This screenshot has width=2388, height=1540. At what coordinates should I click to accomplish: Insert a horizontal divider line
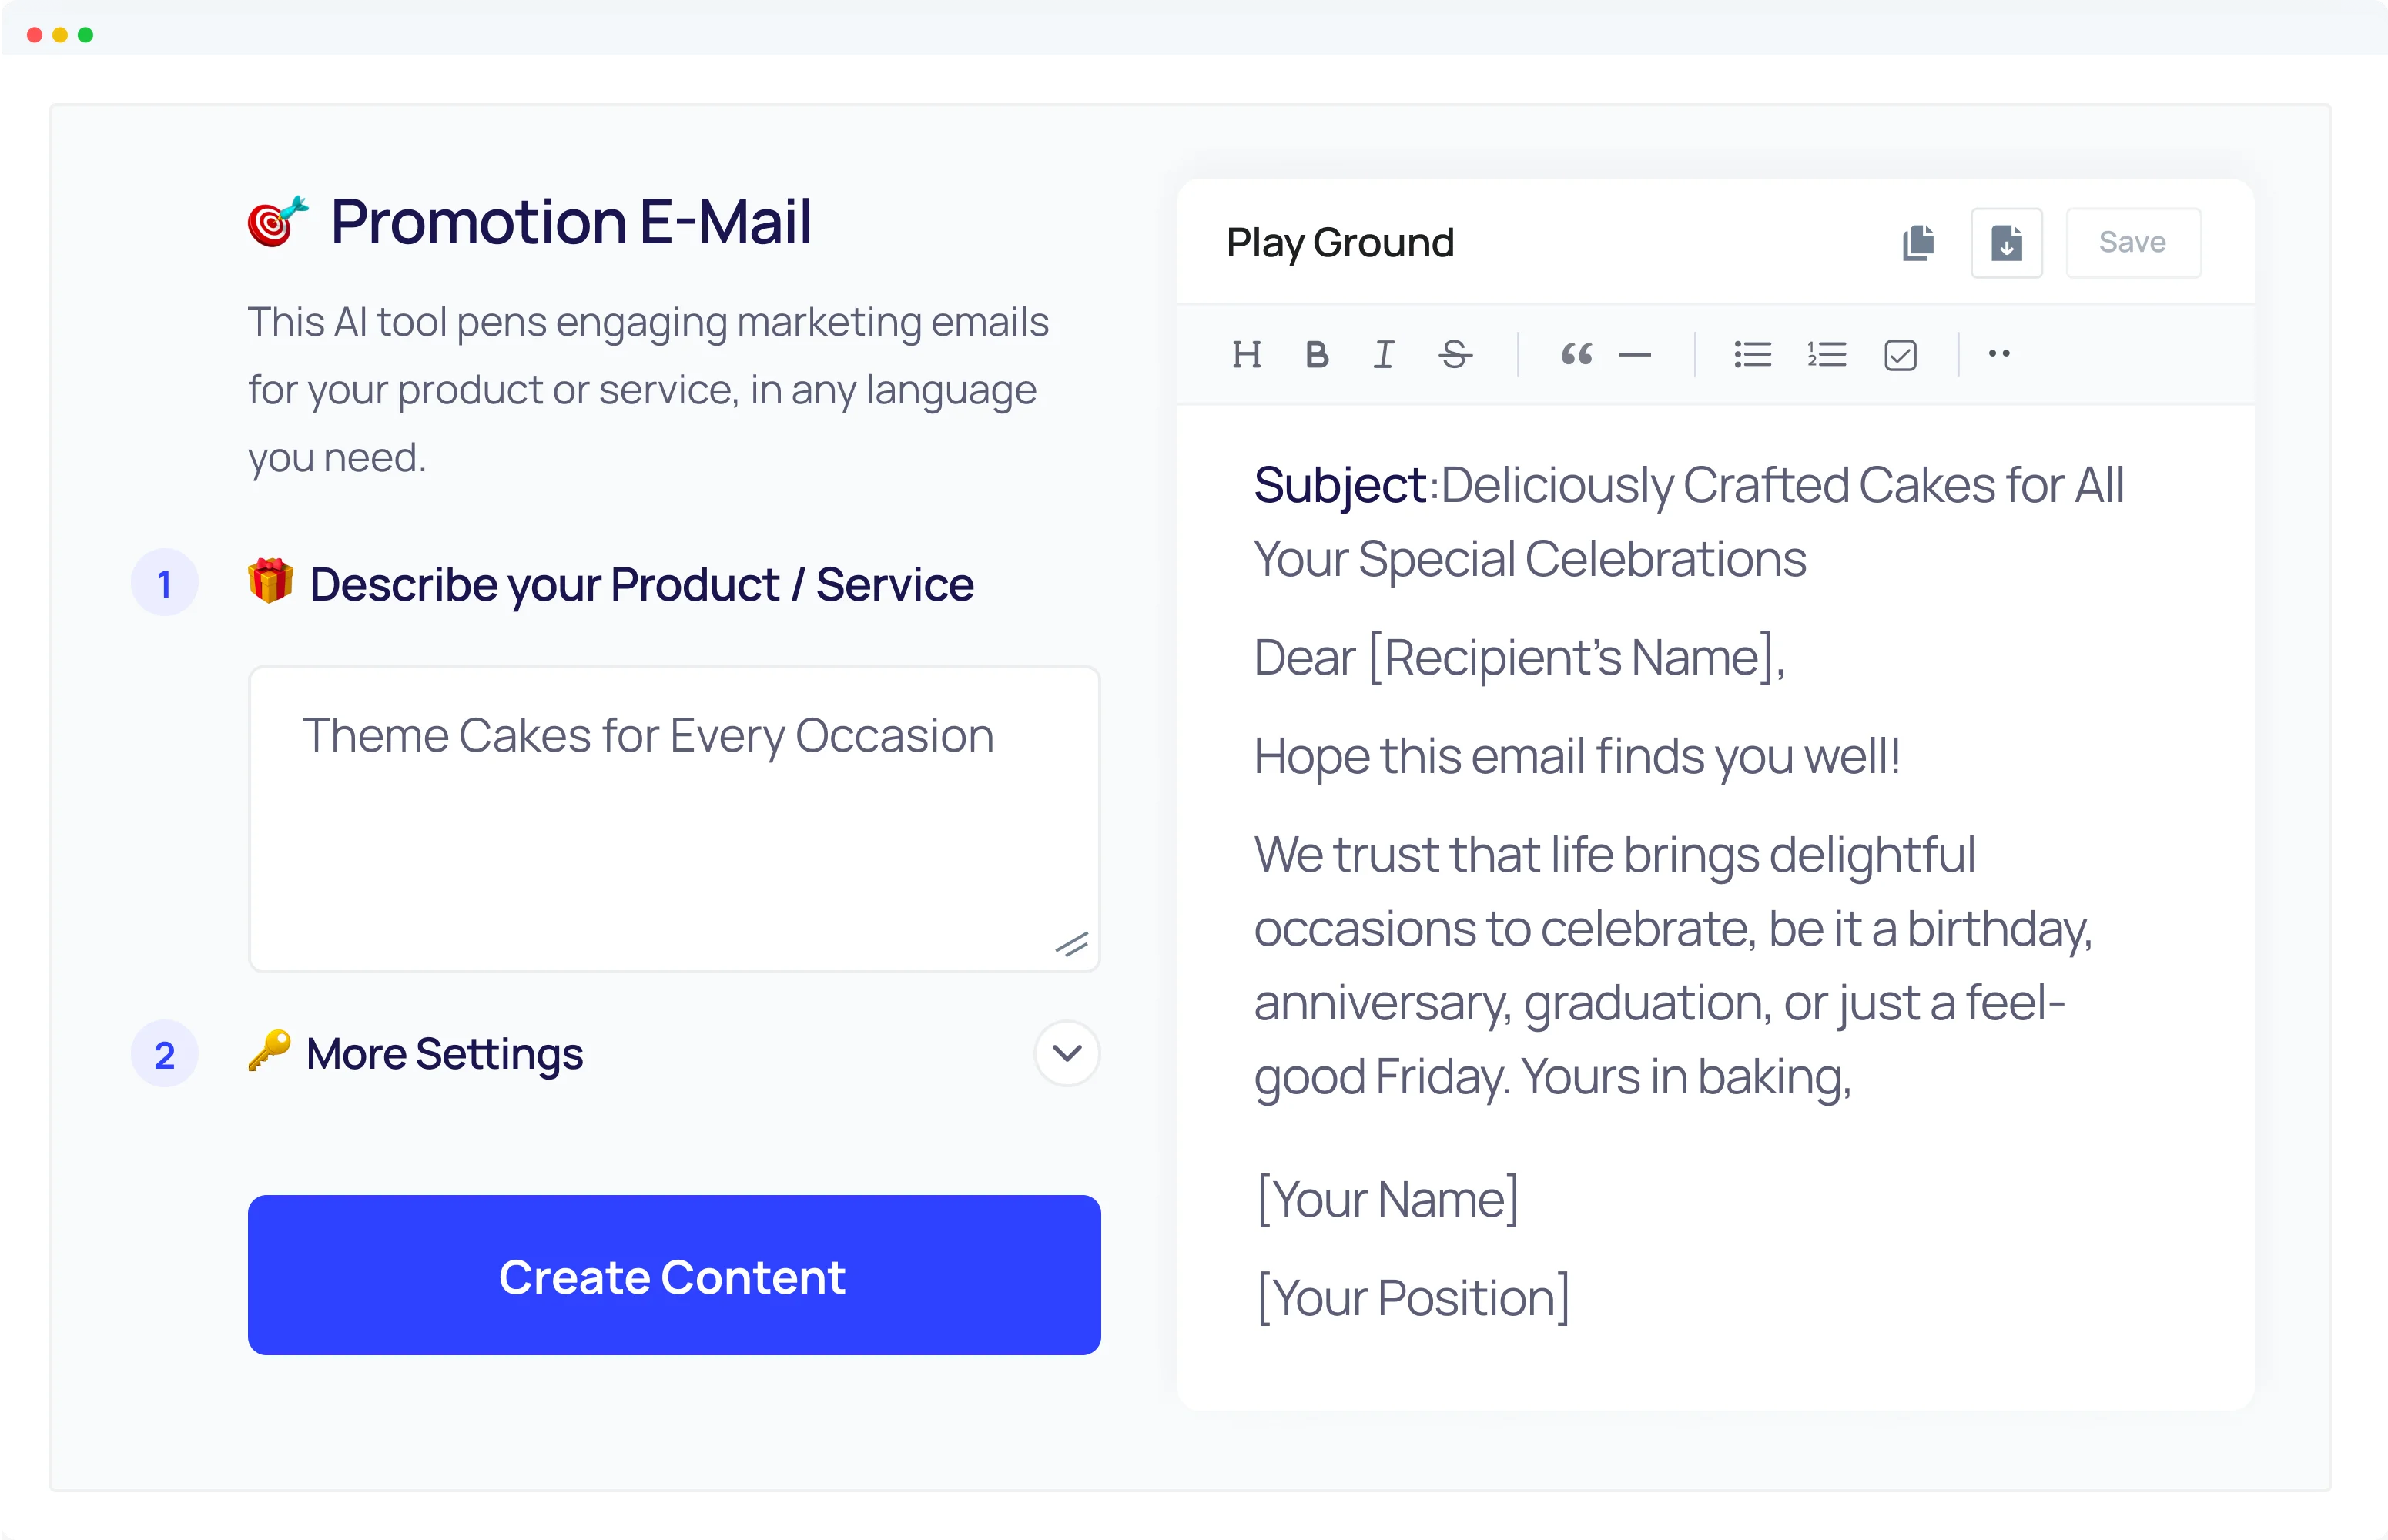1636,354
